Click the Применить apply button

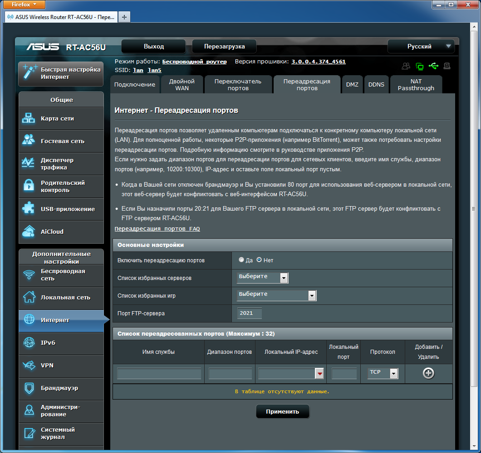click(x=283, y=411)
